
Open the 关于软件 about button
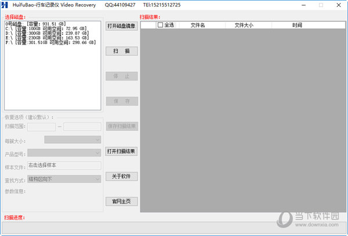[x=121, y=176]
